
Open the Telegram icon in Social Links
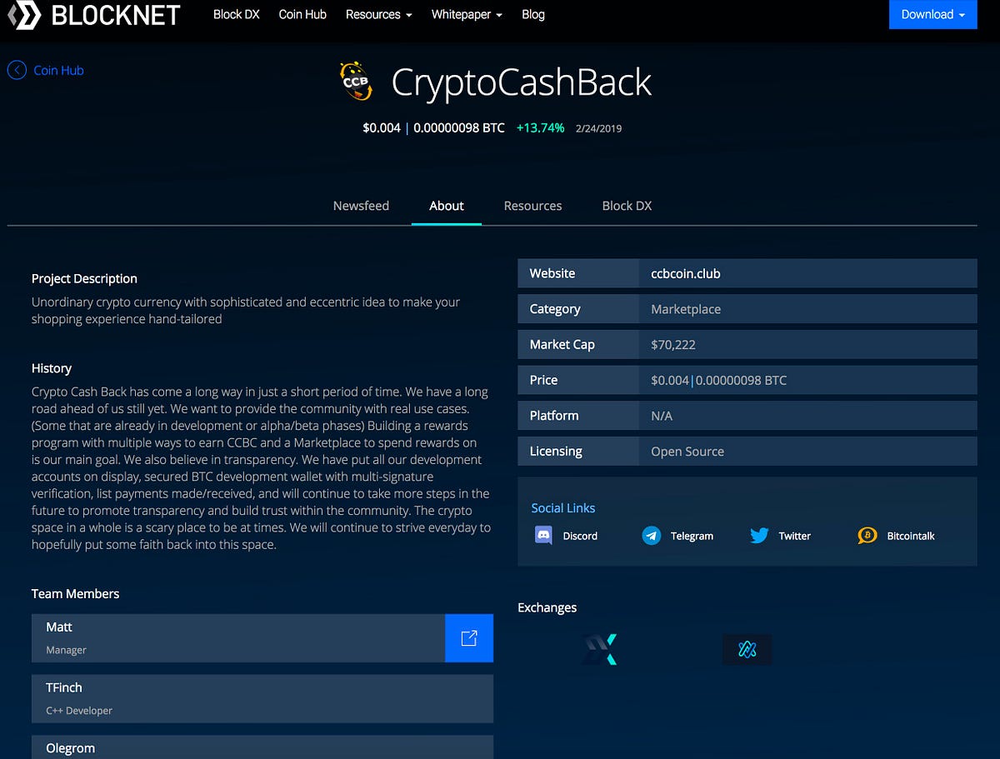click(x=652, y=536)
